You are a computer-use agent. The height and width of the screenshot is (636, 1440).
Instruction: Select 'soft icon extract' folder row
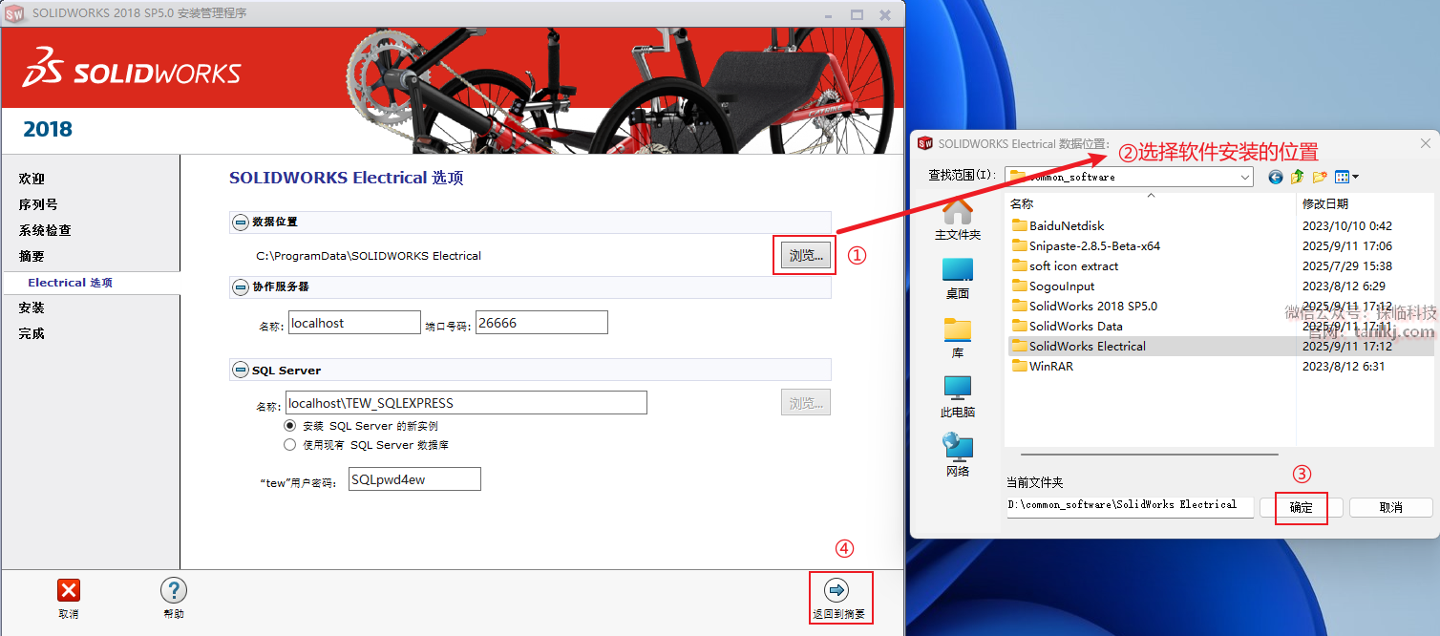[1219, 265]
